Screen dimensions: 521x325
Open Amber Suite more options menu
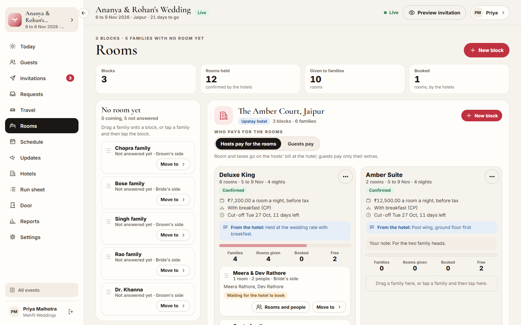492,177
